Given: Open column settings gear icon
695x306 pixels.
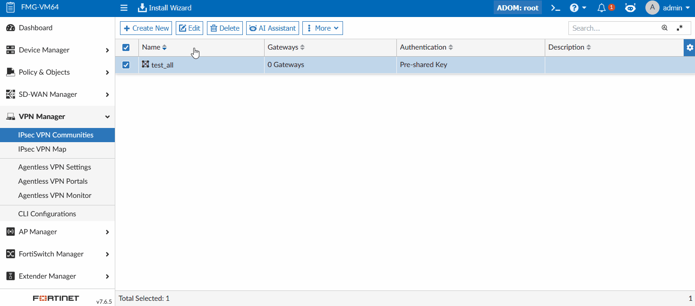Looking at the screenshot, I should 690,48.
